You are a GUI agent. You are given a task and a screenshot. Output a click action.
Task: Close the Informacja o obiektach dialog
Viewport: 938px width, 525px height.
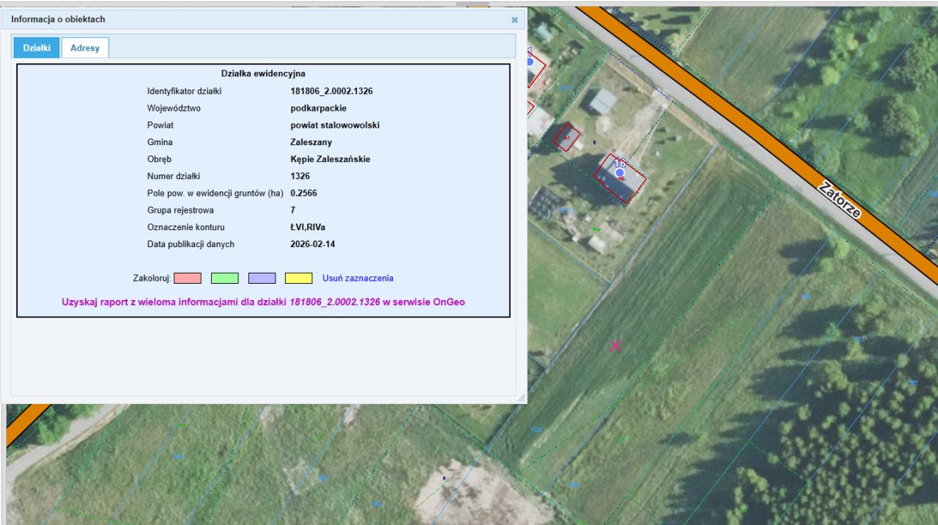point(514,20)
